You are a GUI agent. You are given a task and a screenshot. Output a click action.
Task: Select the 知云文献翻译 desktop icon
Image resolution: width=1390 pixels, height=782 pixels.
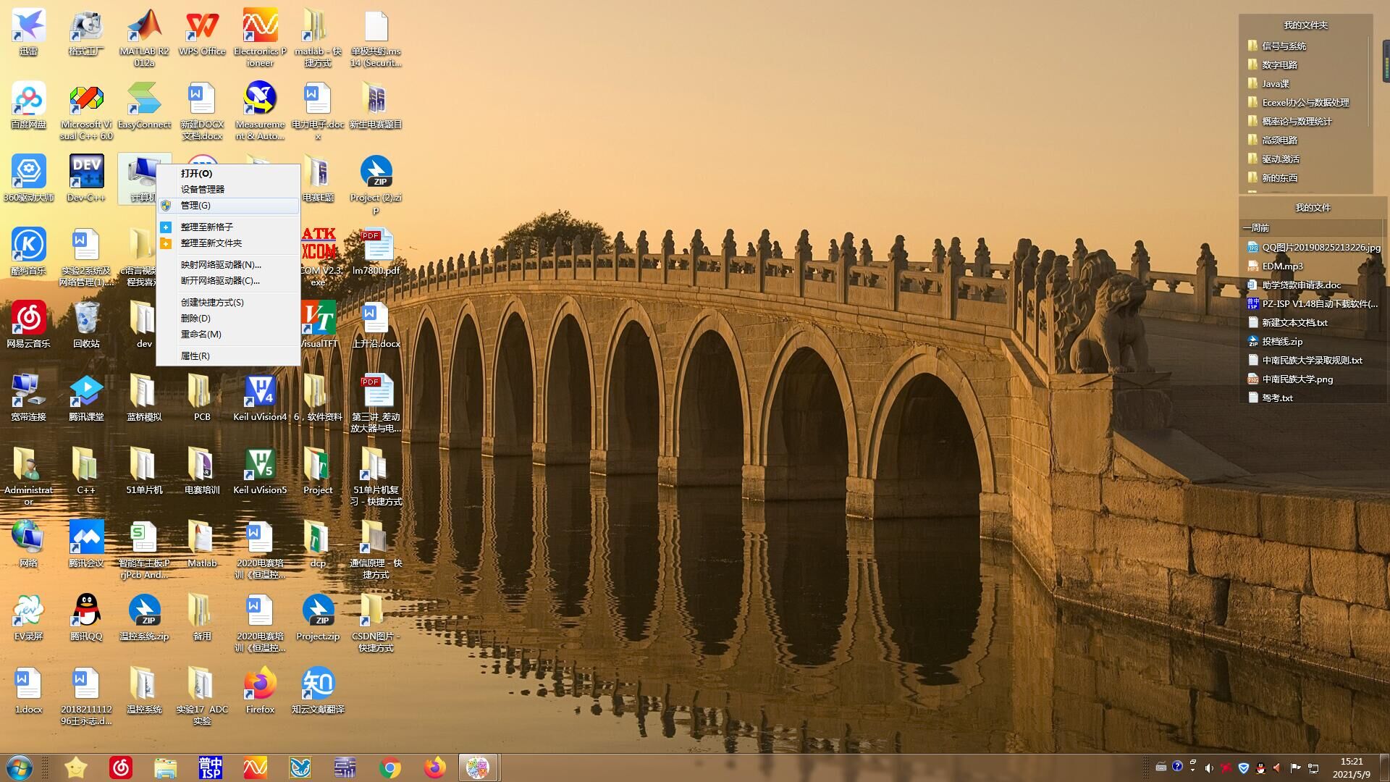click(318, 691)
